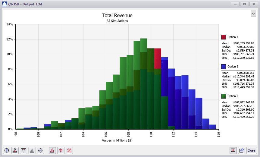Maximize the @RISK output window
This screenshot has width=260, height=157.
click(x=244, y=4)
